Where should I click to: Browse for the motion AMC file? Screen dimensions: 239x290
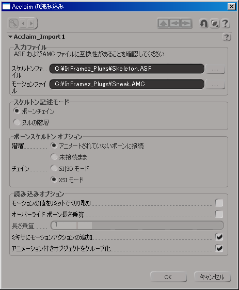pos(215,85)
